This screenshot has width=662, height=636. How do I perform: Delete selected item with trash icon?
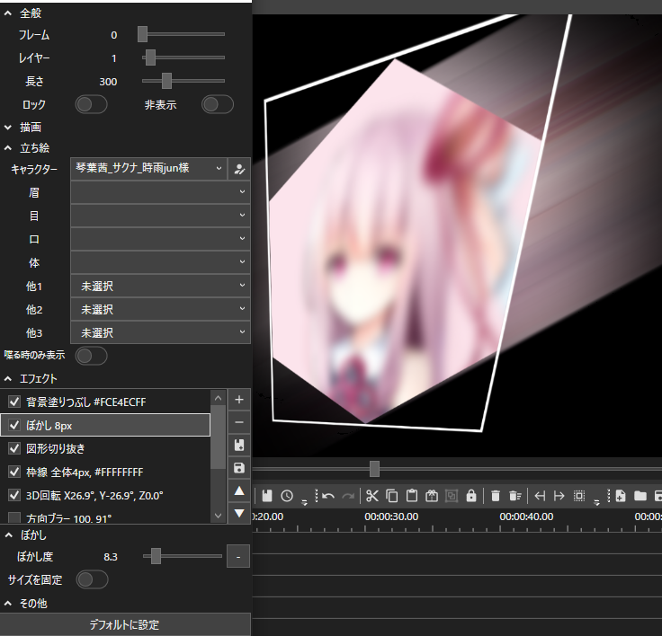[496, 496]
